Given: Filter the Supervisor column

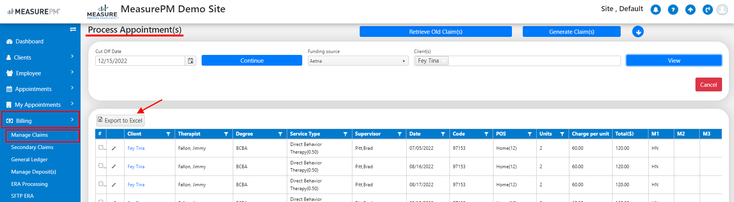Looking at the screenshot, I should pyautogui.click(x=399, y=134).
